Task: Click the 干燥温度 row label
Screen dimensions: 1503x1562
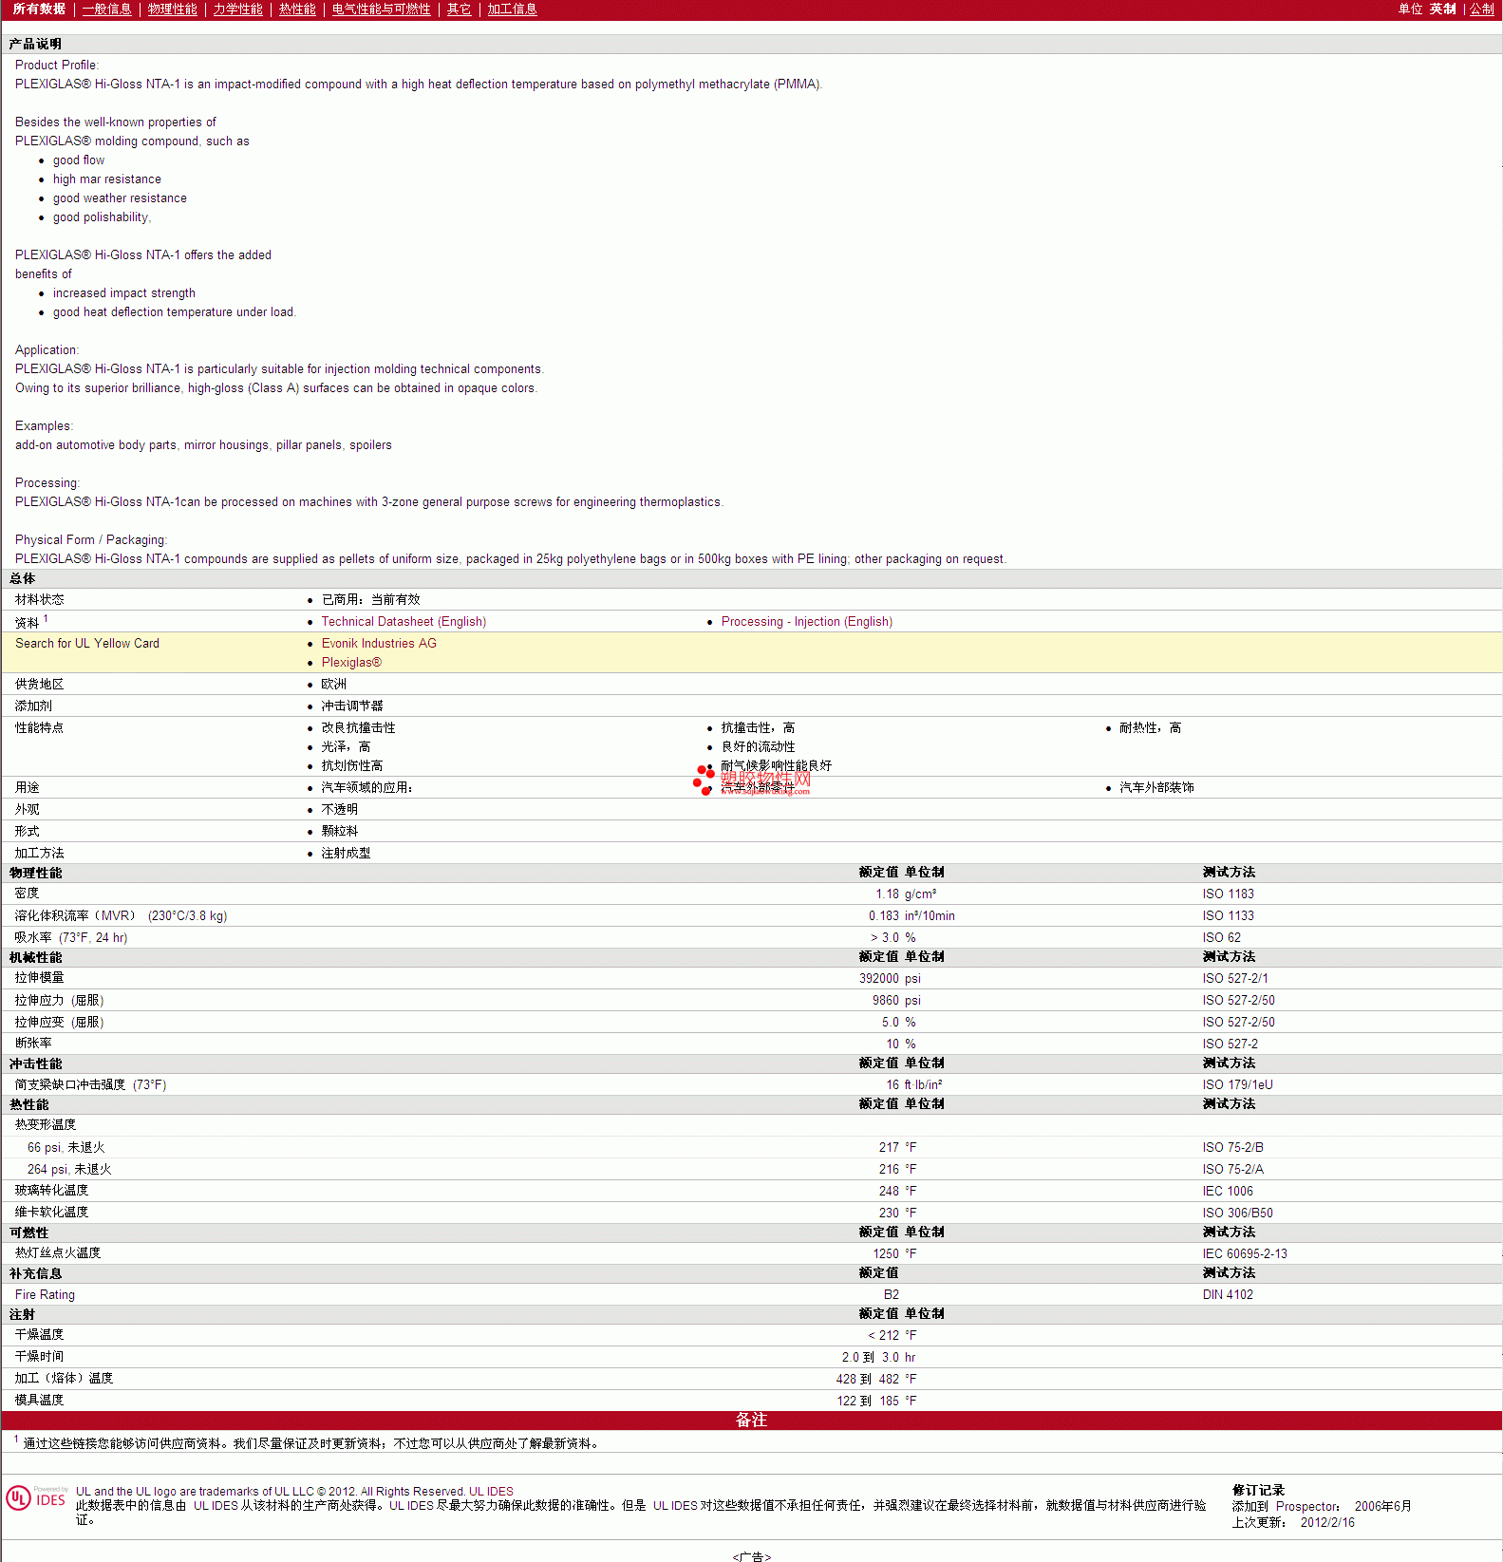Action: 40,1335
